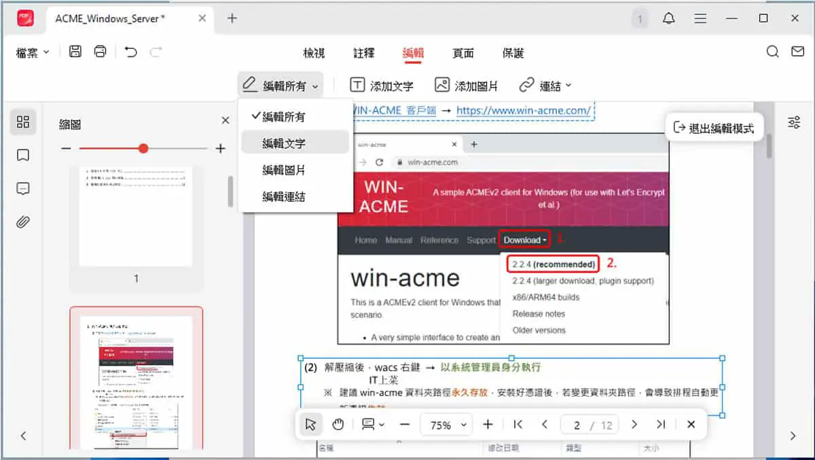Select the hand pan tool
The height and width of the screenshot is (460, 815).
point(338,425)
